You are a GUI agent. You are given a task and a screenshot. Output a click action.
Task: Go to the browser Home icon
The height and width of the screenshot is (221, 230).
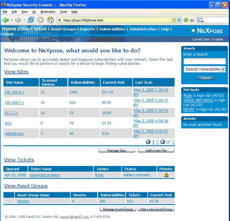tap(50, 20)
